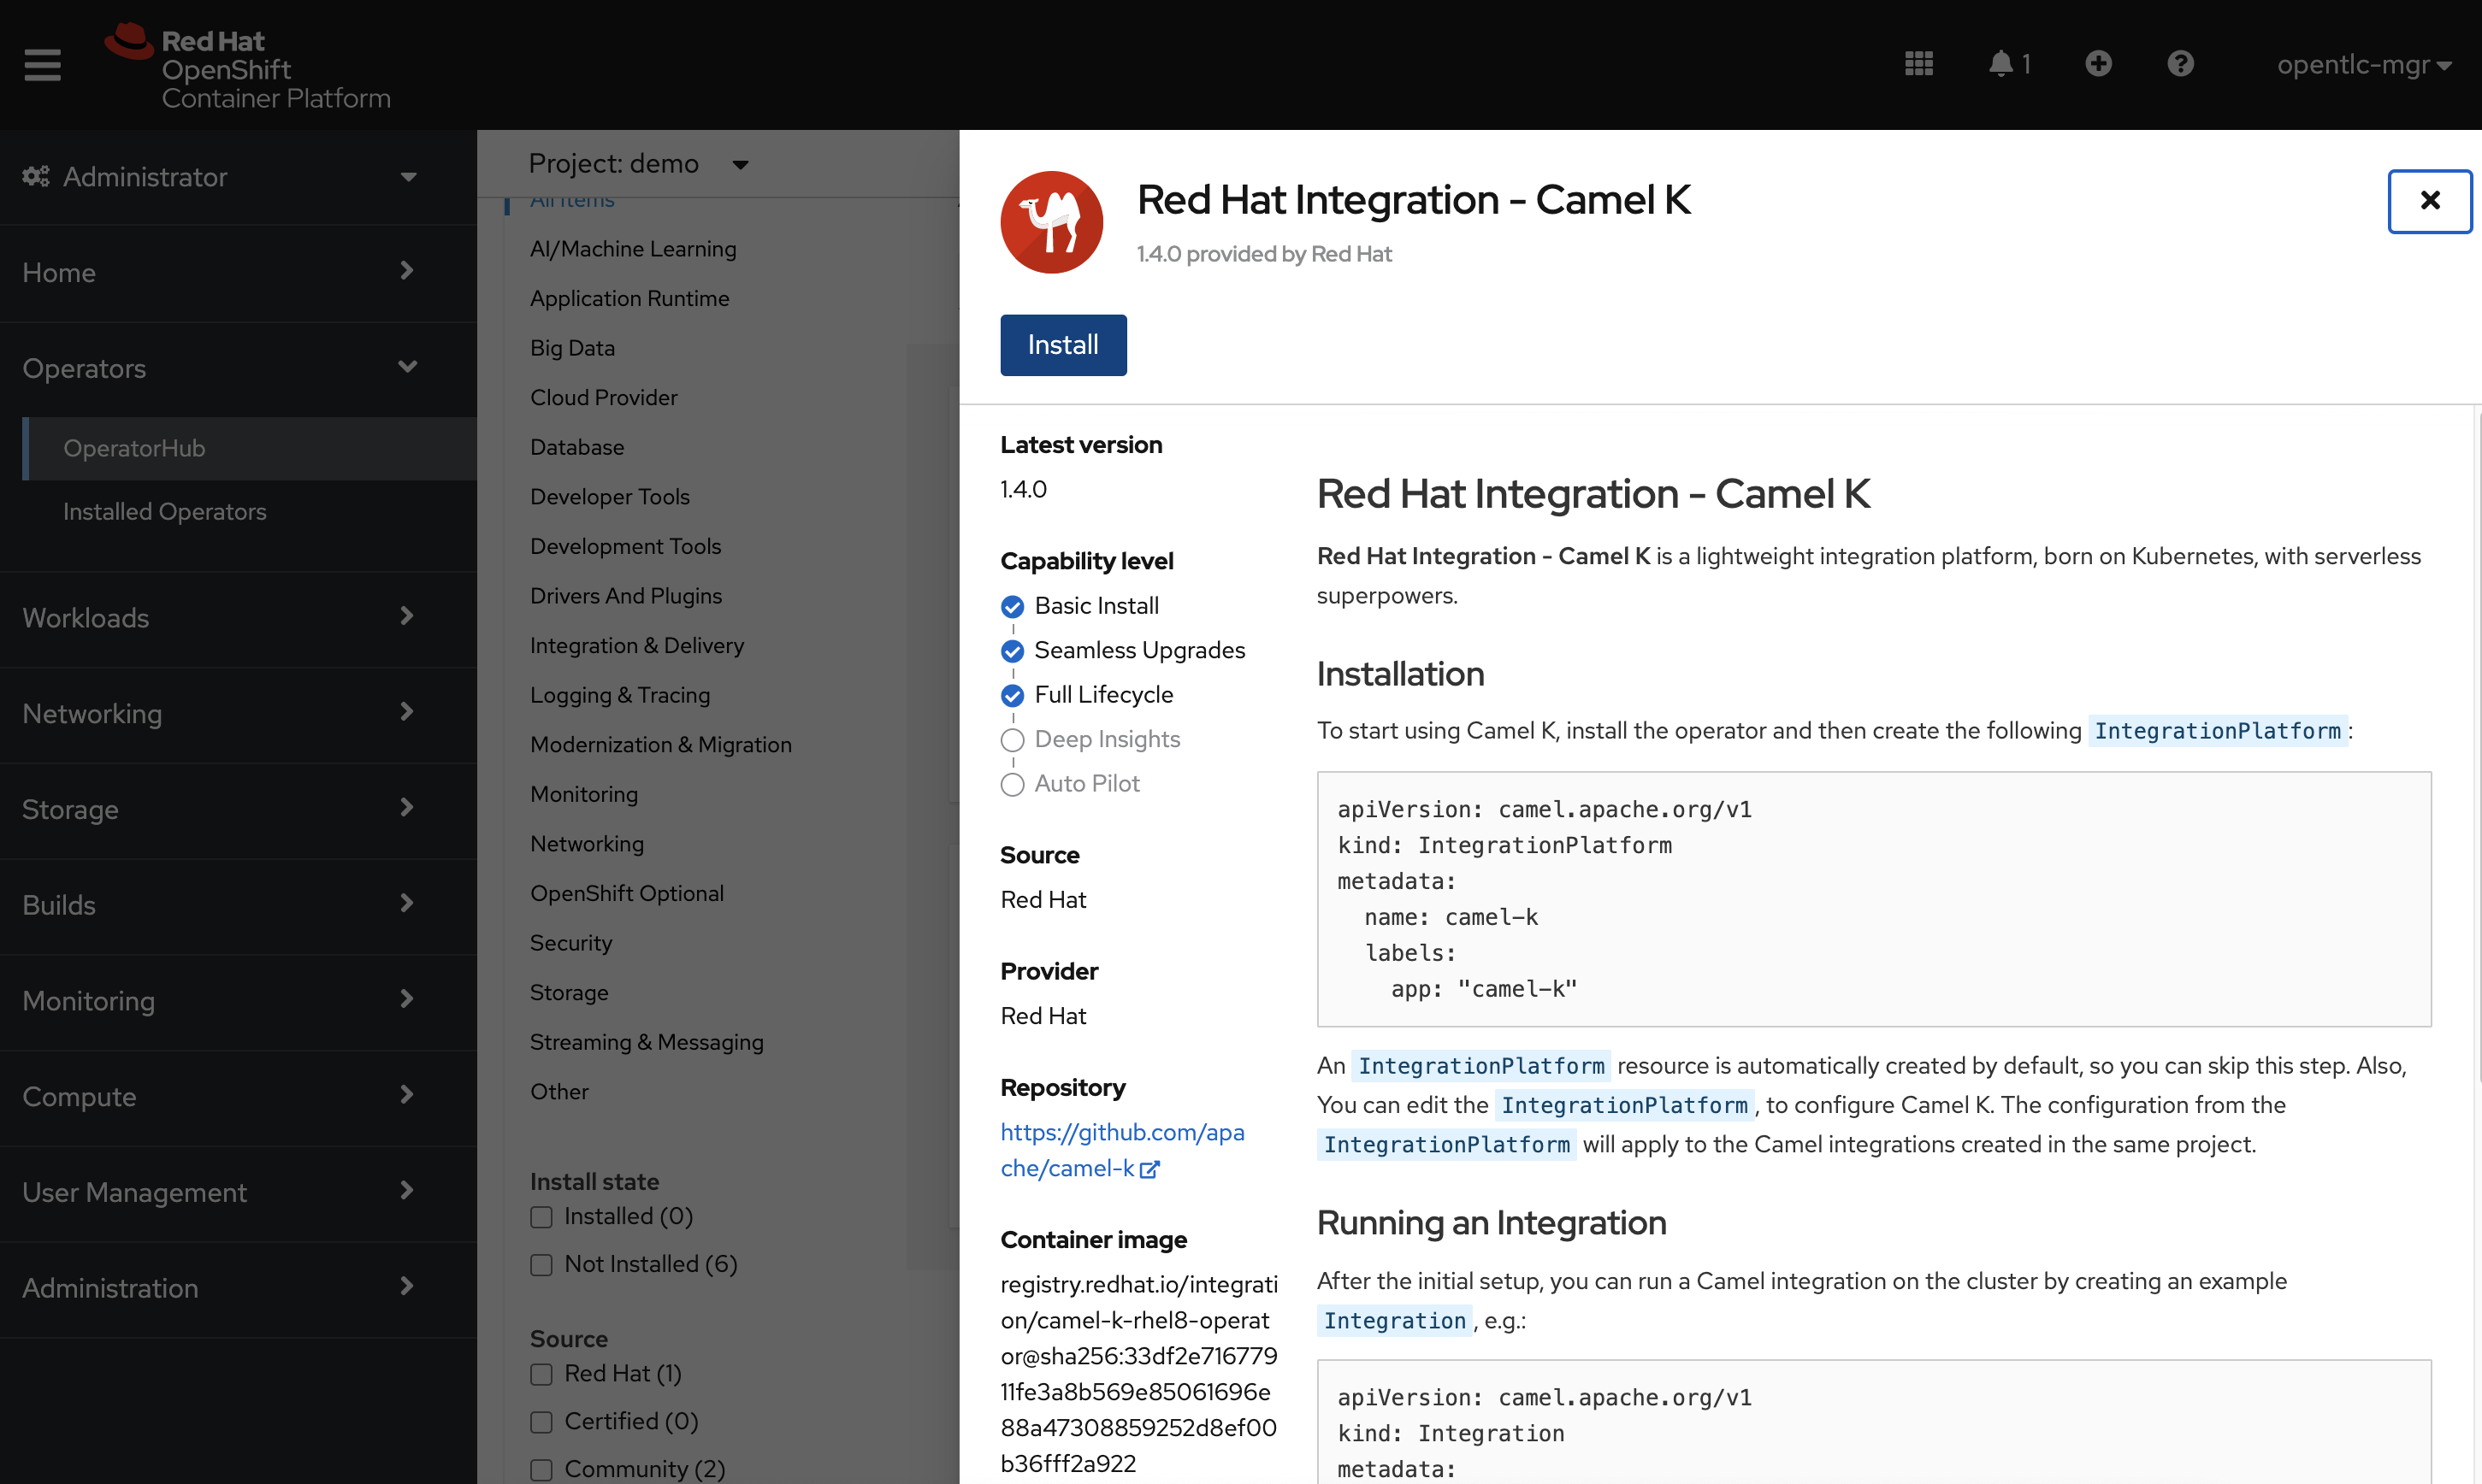Select Big Data category
Image resolution: width=2482 pixels, height=1484 pixels.
(572, 348)
